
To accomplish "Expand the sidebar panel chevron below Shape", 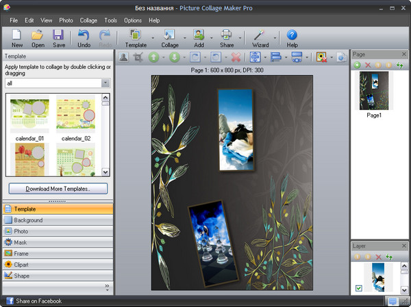I will pos(106,286).
